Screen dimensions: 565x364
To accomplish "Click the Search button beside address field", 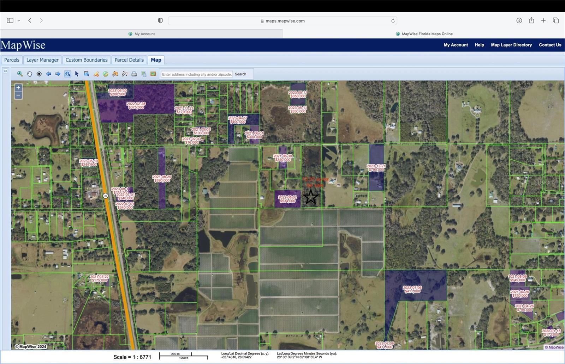I will pyautogui.click(x=240, y=74).
